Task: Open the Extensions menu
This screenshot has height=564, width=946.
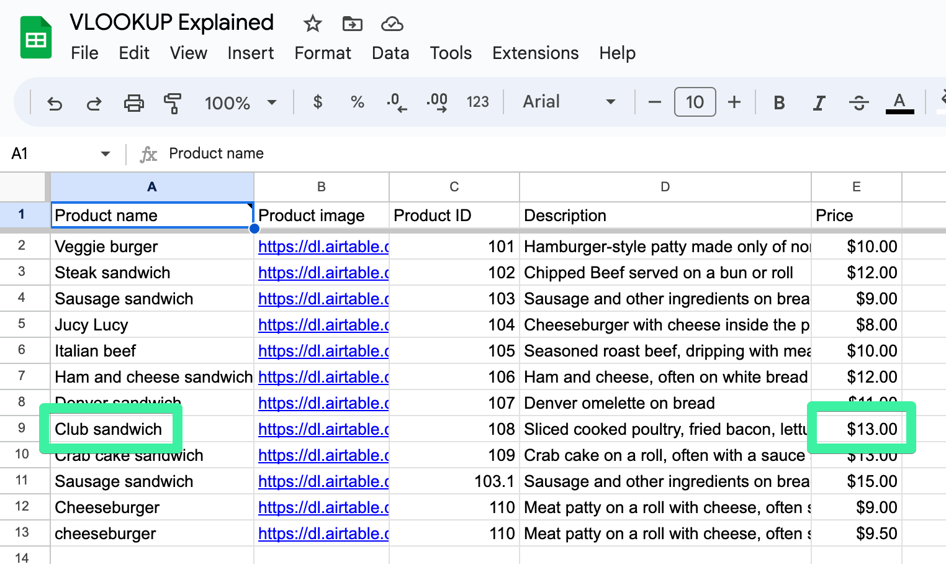Action: (x=535, y=53)
